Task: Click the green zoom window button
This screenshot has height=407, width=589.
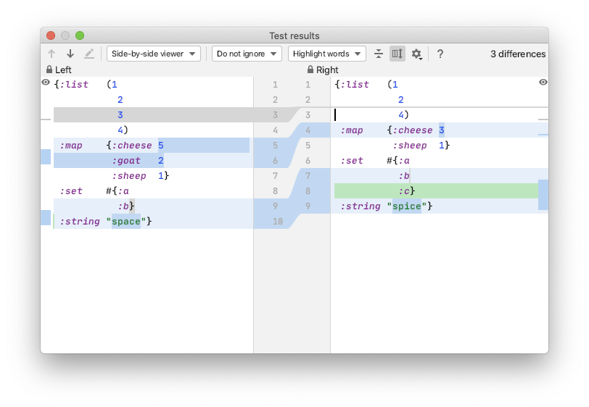Action: click(x=80, y=35)
